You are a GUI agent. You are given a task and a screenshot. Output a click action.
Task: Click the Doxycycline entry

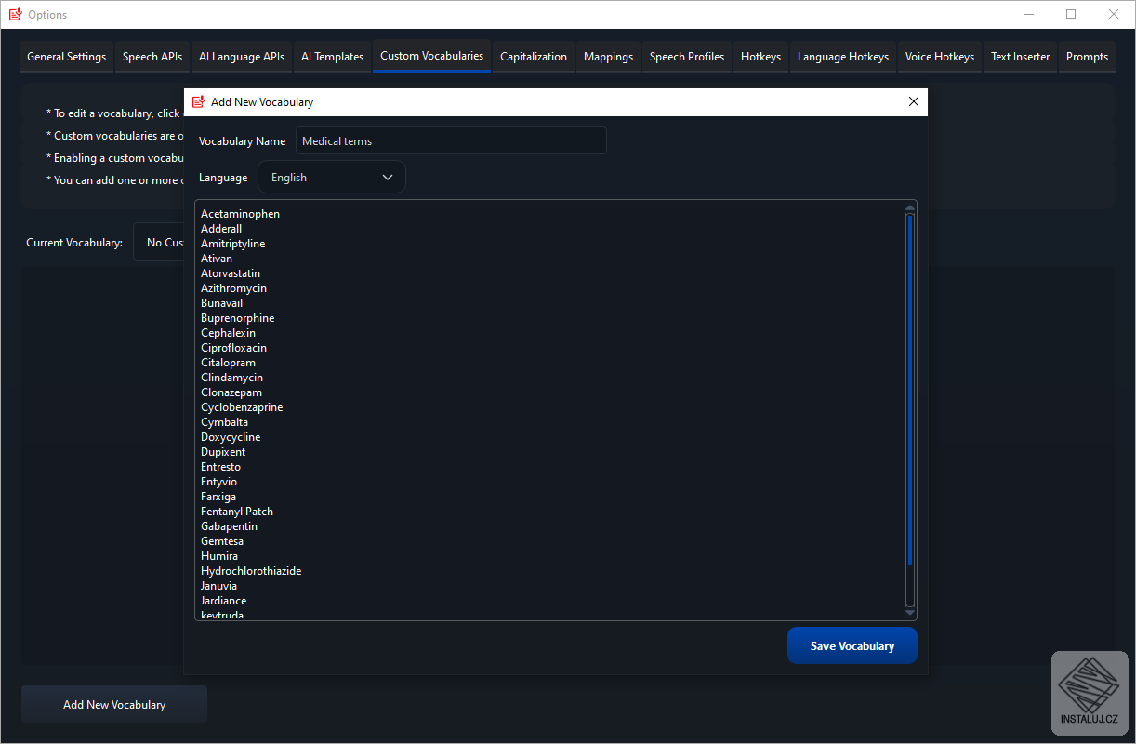[231, 437]
